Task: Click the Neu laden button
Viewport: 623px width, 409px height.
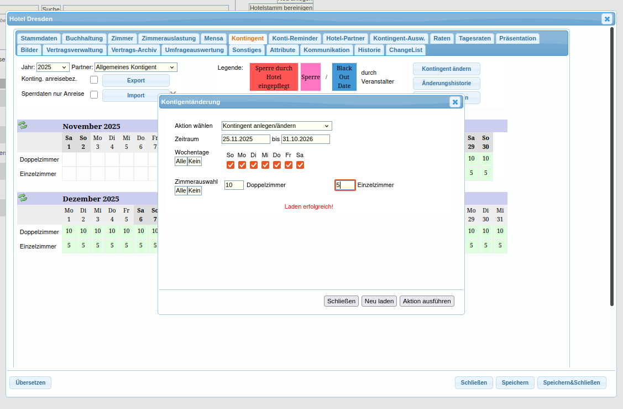Action: tap(379, 301)
